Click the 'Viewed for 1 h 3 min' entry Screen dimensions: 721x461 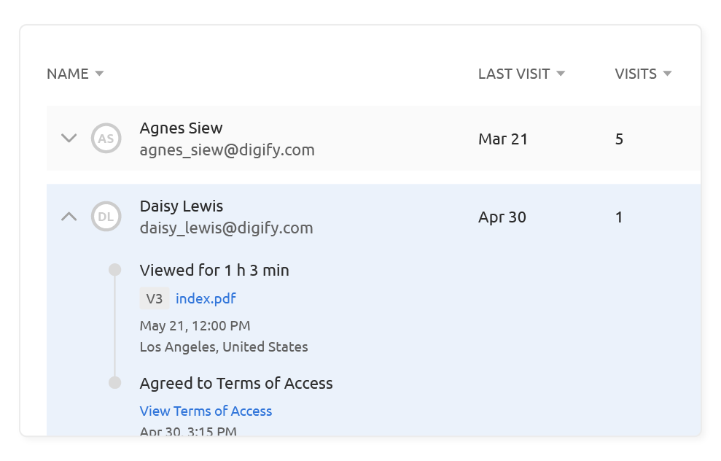[214, 271]
